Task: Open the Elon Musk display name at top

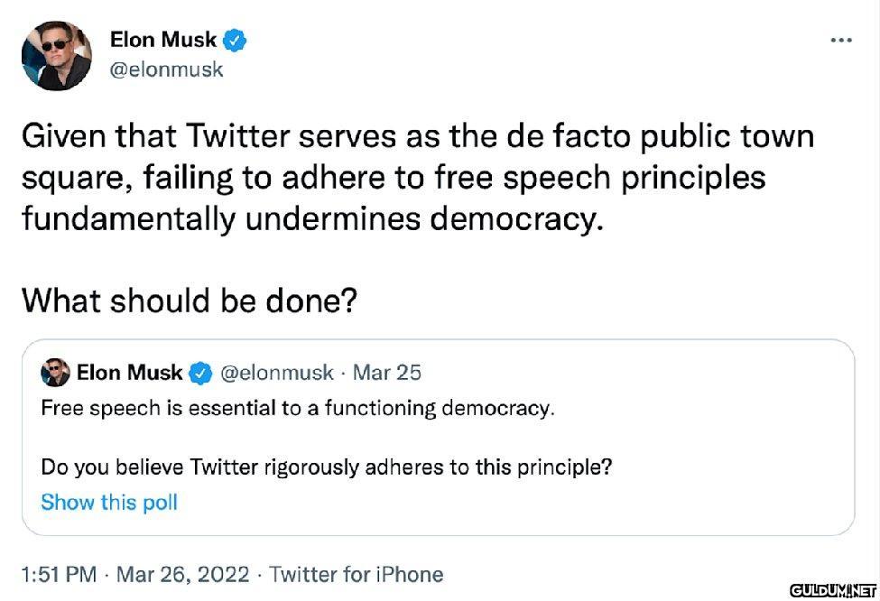Action: pos(162,40)
